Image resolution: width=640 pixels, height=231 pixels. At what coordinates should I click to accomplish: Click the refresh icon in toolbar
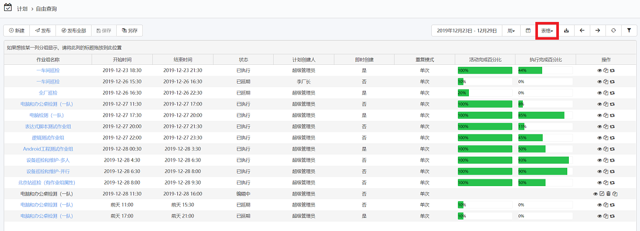point(613,31)
